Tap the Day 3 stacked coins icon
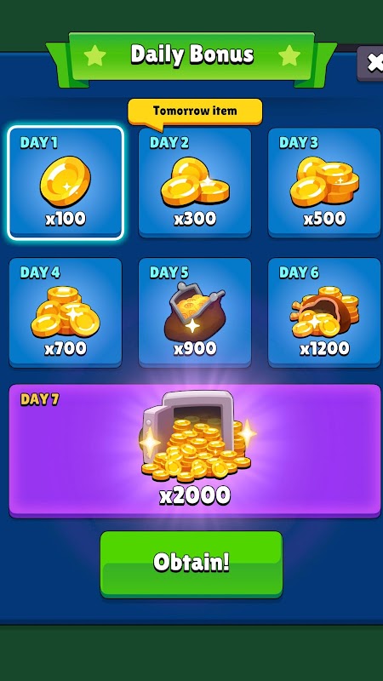The width and height of the screenshot is (383, 681). tap(324, 181)
